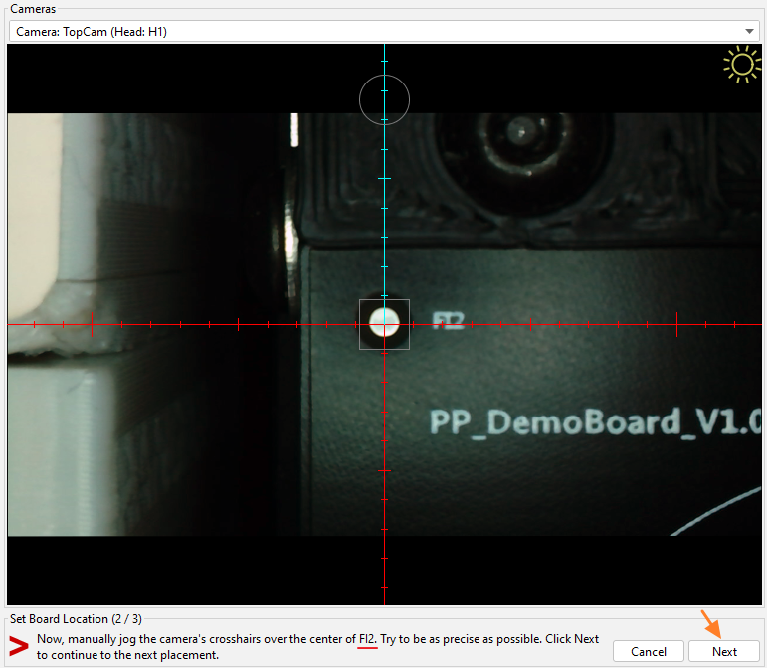Viewport: 767px width, 668px height.
Task: Click the large red tick on left crosshair arm
Action: 92,324
